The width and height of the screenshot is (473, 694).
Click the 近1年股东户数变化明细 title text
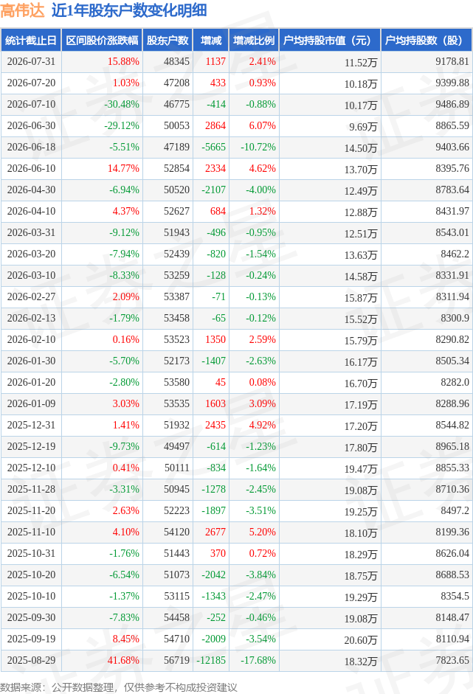coord(129,10)
